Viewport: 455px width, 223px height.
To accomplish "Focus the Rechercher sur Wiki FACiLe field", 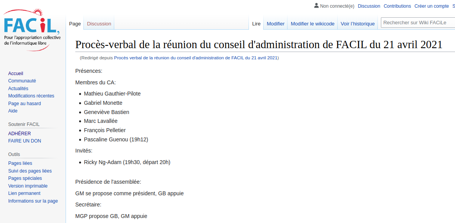I will (x=418, y=23).
